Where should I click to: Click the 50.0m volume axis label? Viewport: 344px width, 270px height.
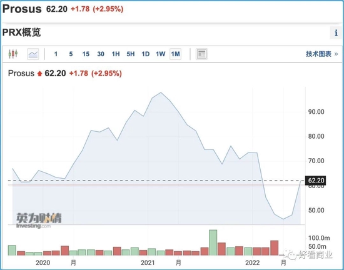click(317, 246)
